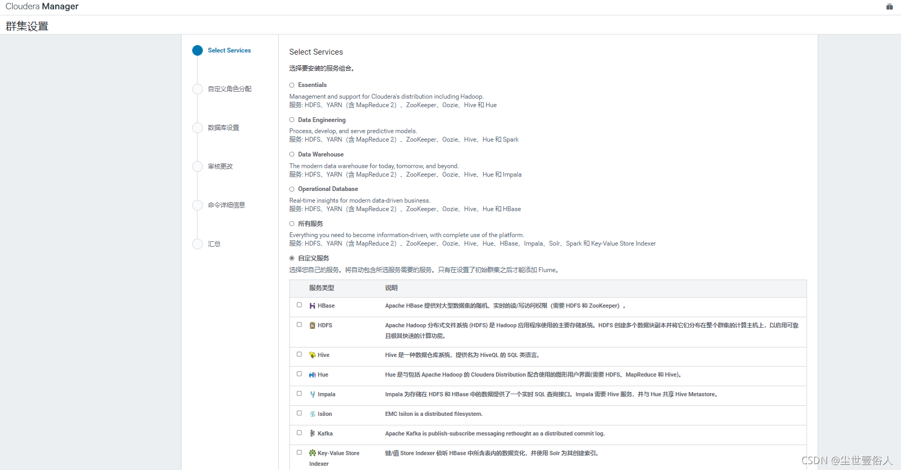The height and width of the screenshot is (470, 901).
Task: Select the Operational Database radio button
Action: pyautogui.click(x=291, y=189)
